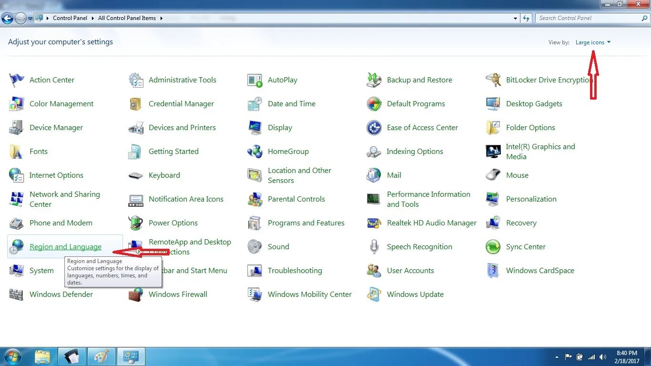Click Performance Information and Tools link
651x366 pixels.
point(428,199)
